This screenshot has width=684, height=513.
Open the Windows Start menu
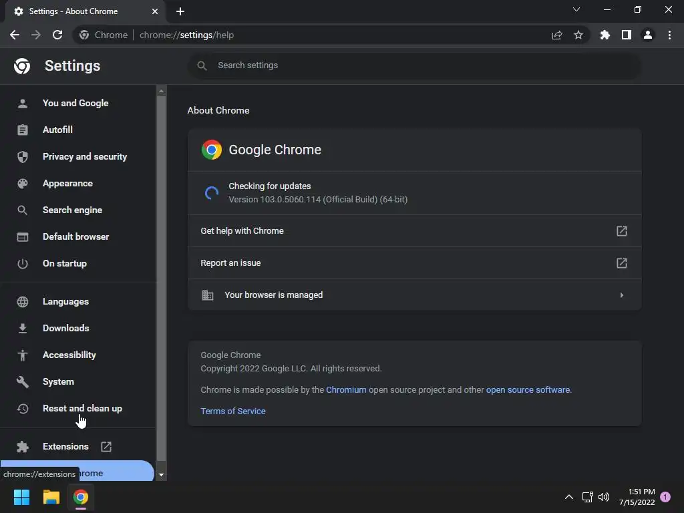pos(21,497)
